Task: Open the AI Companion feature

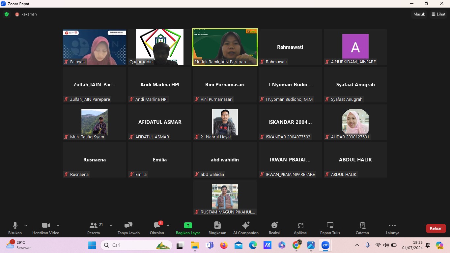Action: coord(246,228)
